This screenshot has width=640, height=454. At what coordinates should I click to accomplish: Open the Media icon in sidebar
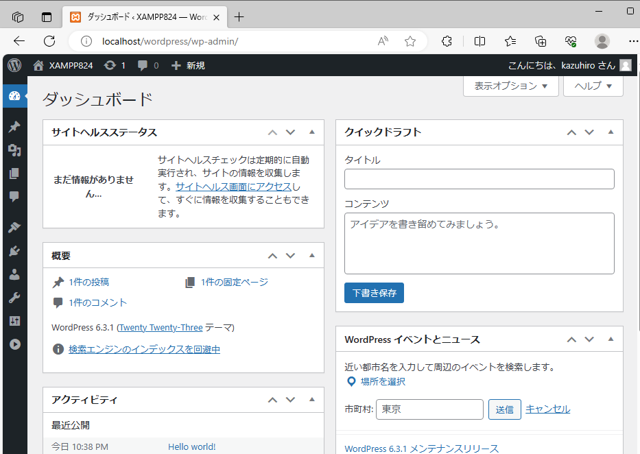coord(14,150)
